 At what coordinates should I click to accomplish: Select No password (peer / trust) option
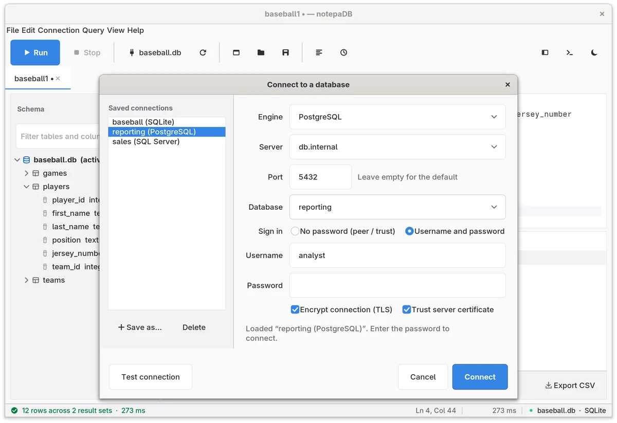[343, 231]
